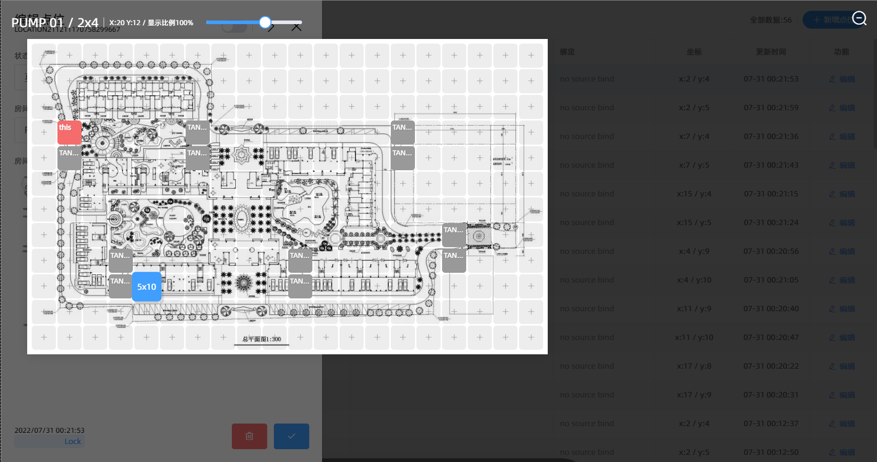Click the zoom-out magnifier icon
The width and height of the screenshot is (877, 462).
point(859,18)
